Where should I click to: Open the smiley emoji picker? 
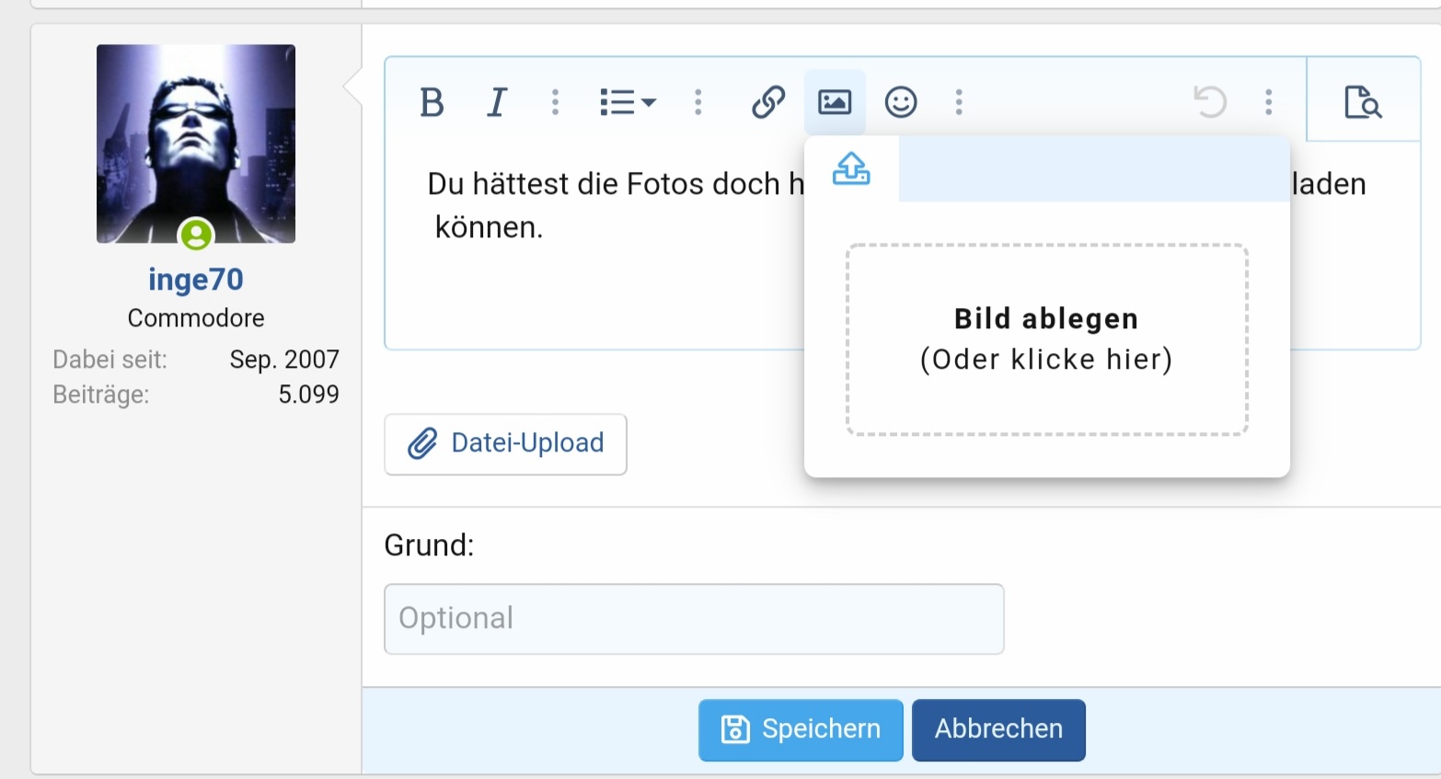(901, 102)
